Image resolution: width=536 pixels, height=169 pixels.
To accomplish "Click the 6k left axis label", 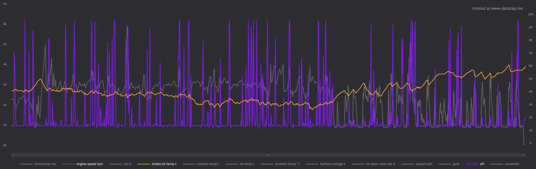I will click(x=5, y=24).
